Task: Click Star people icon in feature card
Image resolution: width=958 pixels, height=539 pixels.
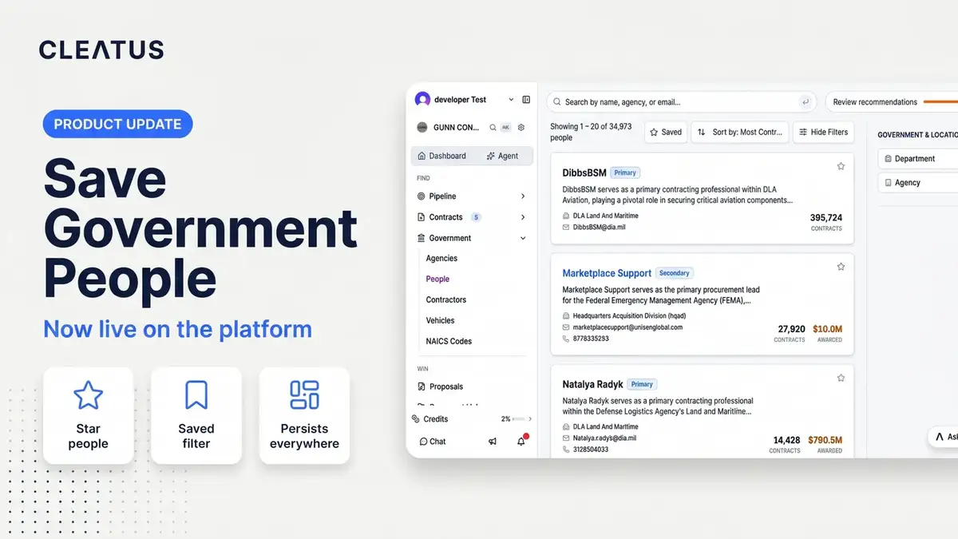Action: [88, 395]
